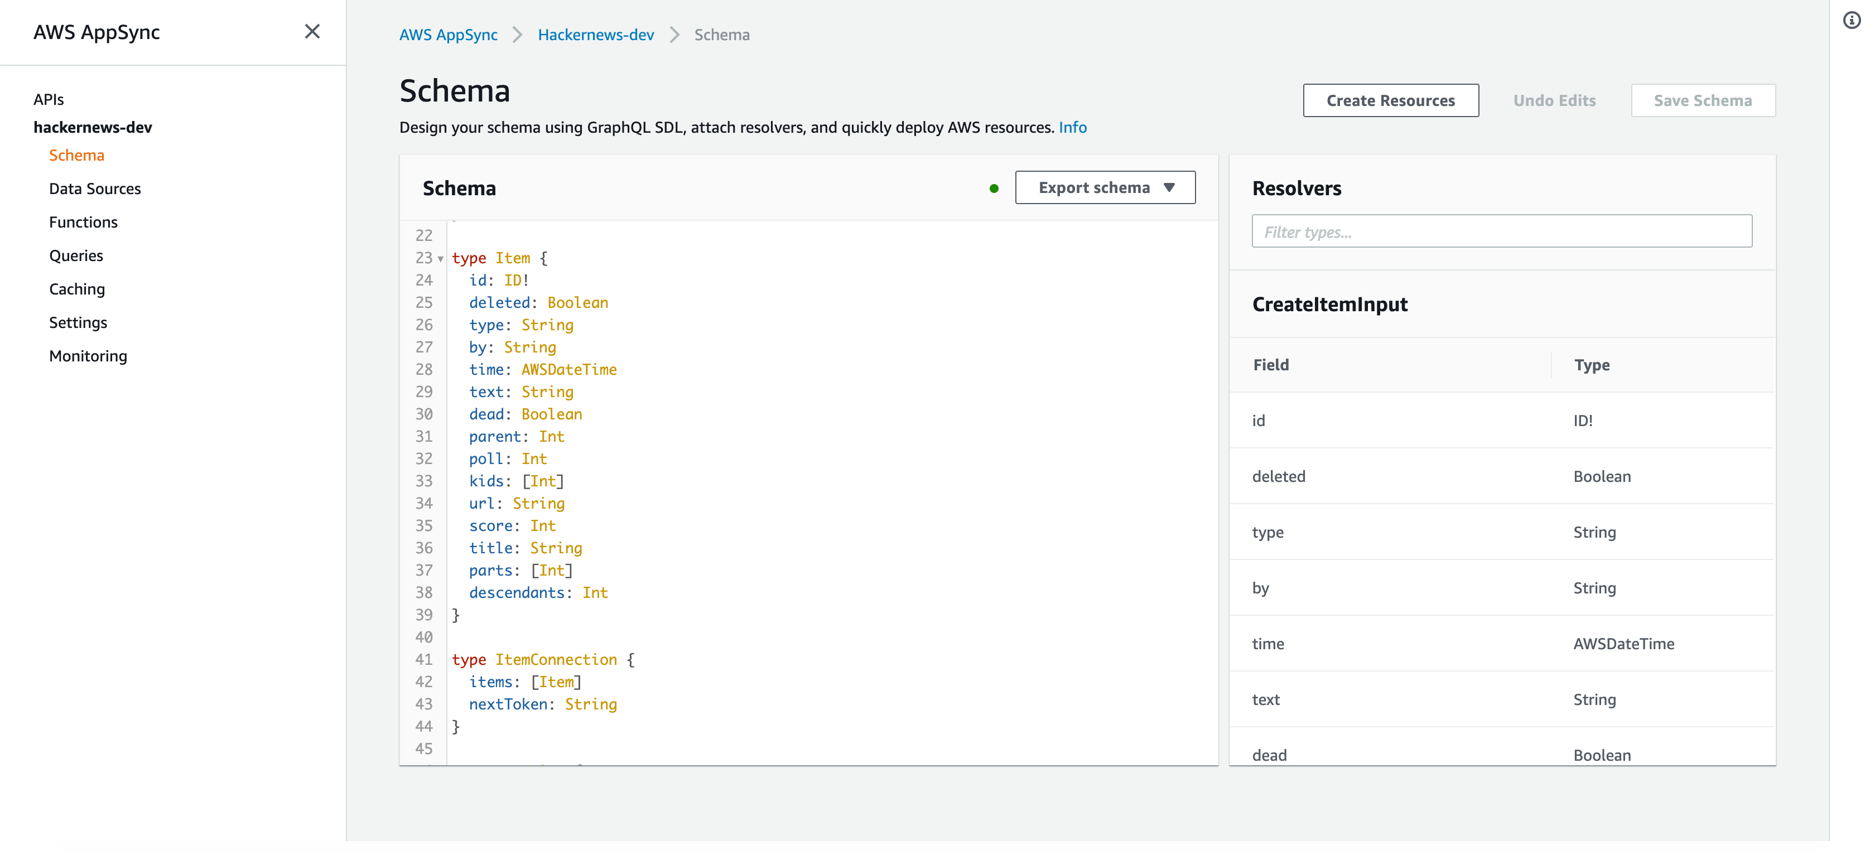Place cursor on 'id: ID!' code line
Viewport: 1870px width, 850px height.
click(499, 280)
